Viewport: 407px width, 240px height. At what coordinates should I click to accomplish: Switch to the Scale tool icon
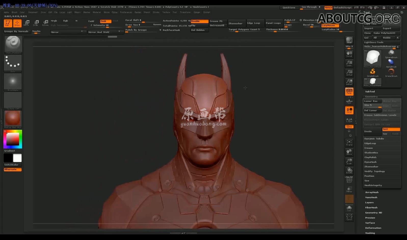pos(35,23)
